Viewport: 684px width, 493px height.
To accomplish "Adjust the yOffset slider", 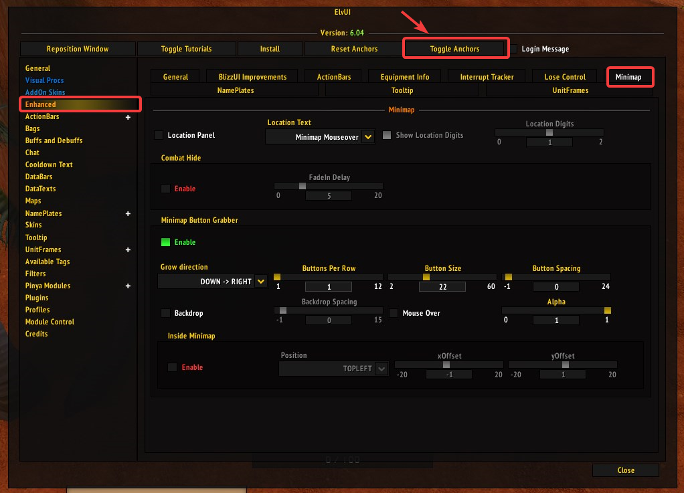I will coord(563,365).
